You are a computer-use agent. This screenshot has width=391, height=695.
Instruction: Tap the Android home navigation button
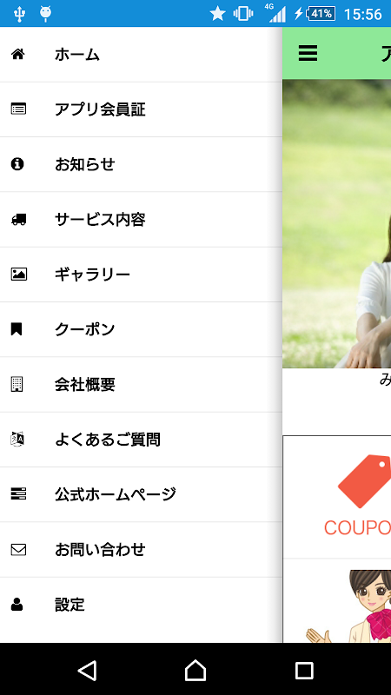195,670
